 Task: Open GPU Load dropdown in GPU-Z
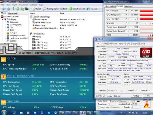tap(126, 23)
